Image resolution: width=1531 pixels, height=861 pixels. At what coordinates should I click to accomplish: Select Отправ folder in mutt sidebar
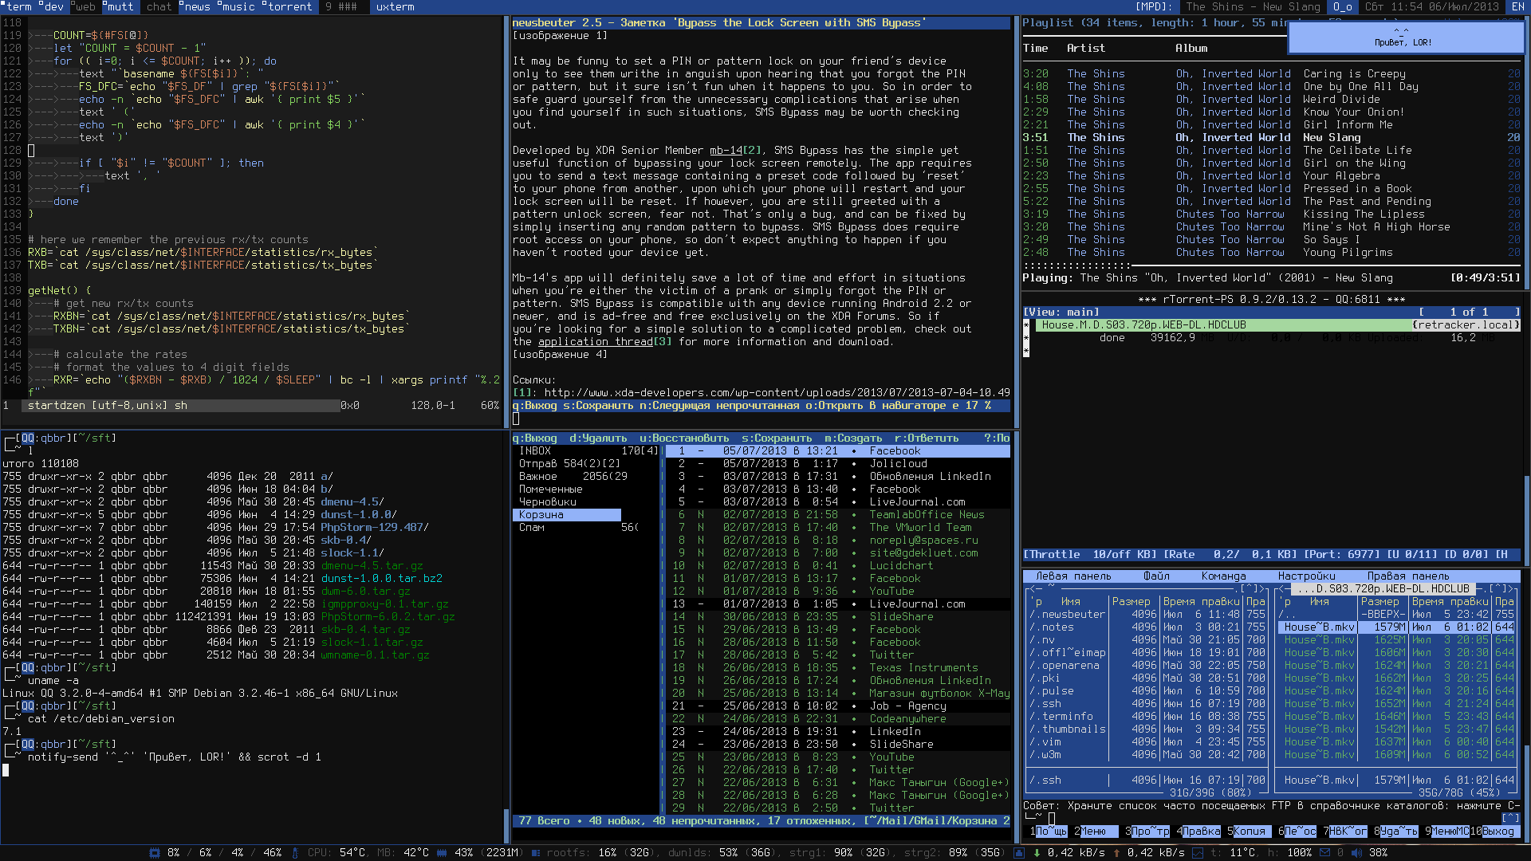pyautogui.click(x=586, y=463)
